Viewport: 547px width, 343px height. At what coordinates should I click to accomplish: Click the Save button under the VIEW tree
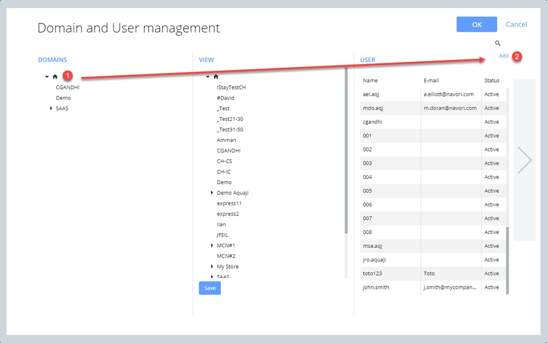pos(210,288)
